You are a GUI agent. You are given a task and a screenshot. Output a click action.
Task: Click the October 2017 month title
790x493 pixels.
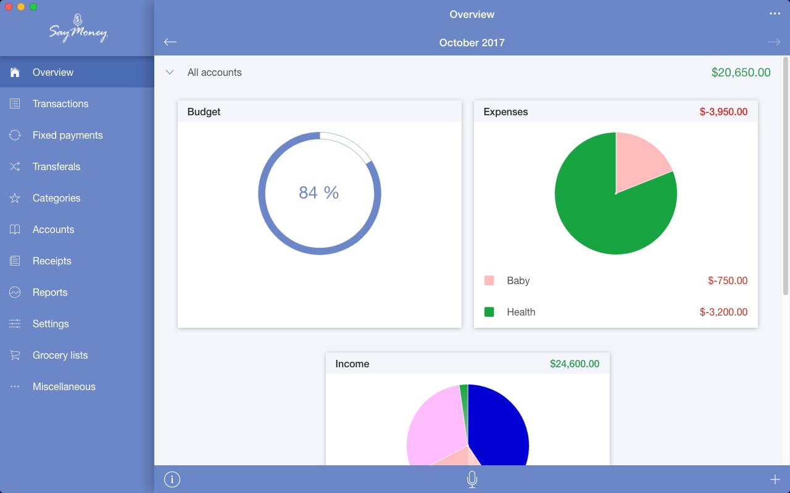point(472,43)
